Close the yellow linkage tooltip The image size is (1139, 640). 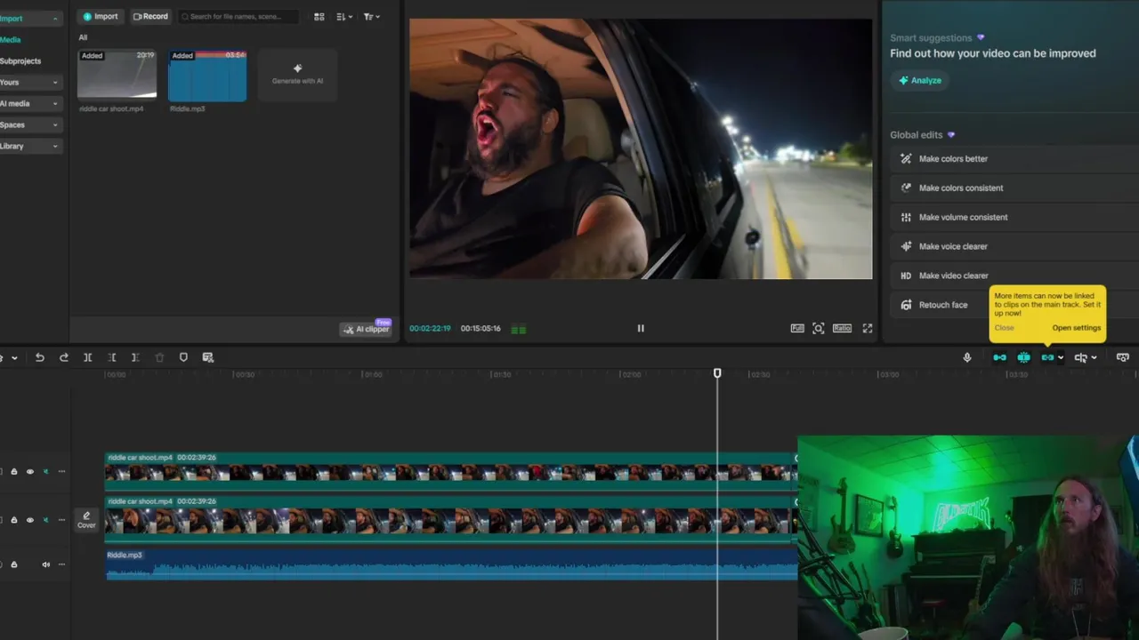[1004, 328]
